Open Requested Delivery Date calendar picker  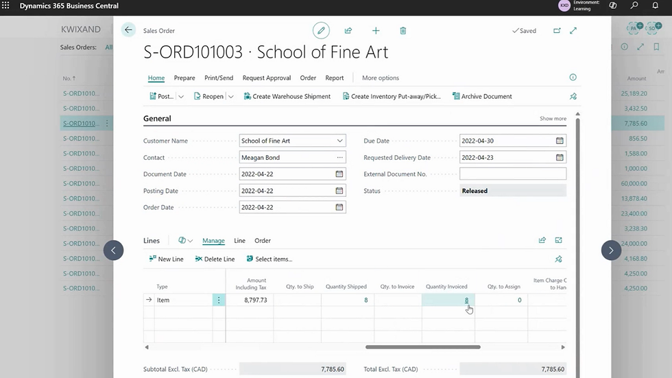point(560,157)
